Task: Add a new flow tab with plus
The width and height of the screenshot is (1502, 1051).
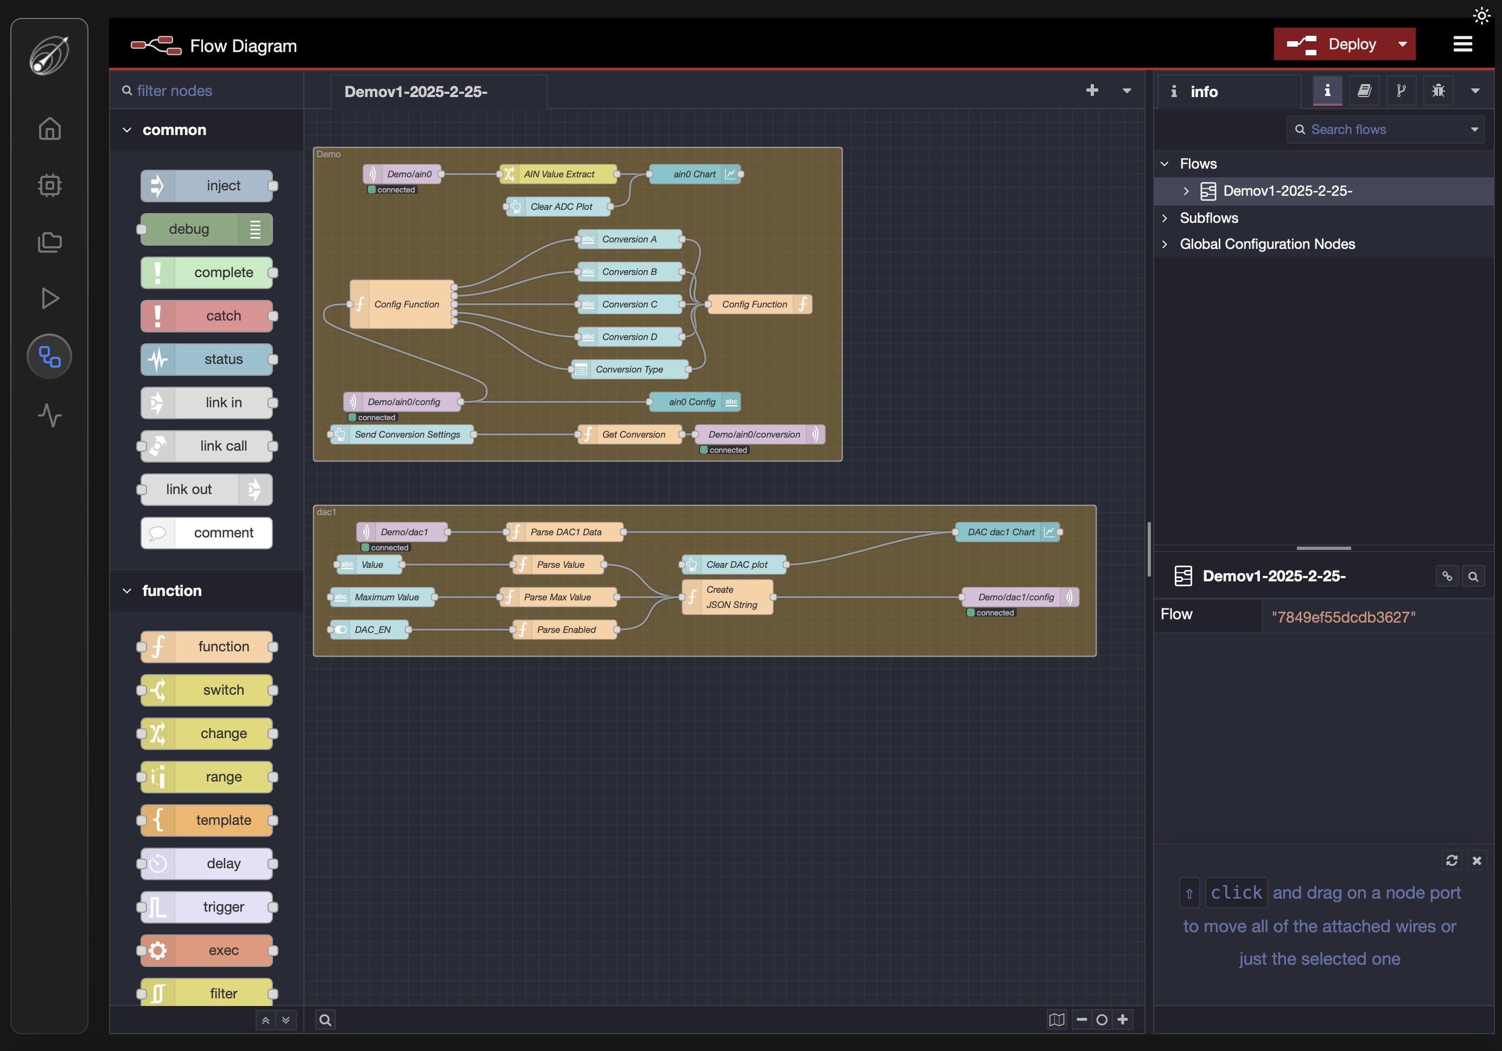Action: (1092, 91)
